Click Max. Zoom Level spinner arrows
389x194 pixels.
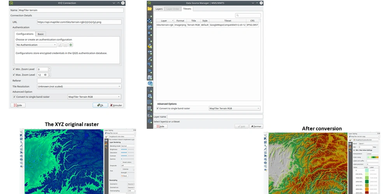click(x=49, y=75)
